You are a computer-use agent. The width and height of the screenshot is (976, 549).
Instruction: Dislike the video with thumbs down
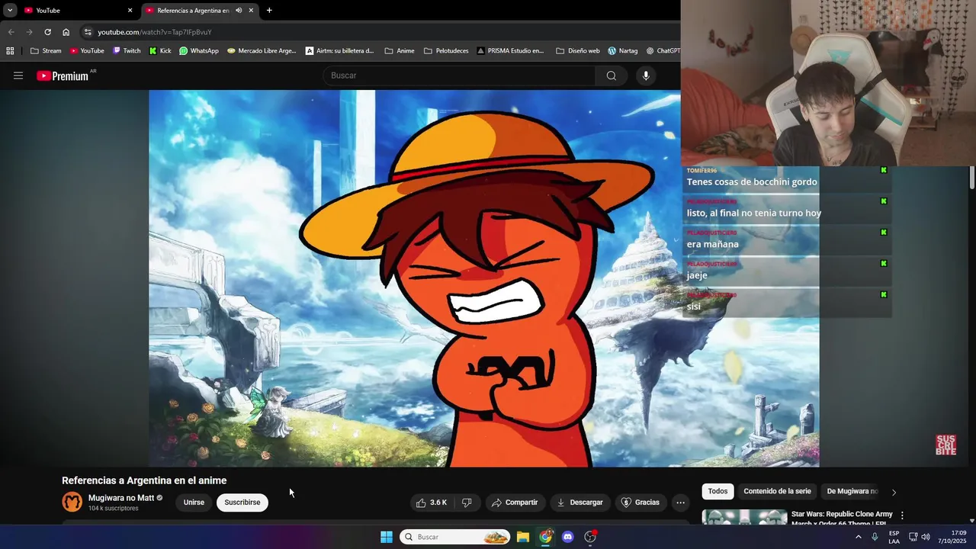[467, 502]
